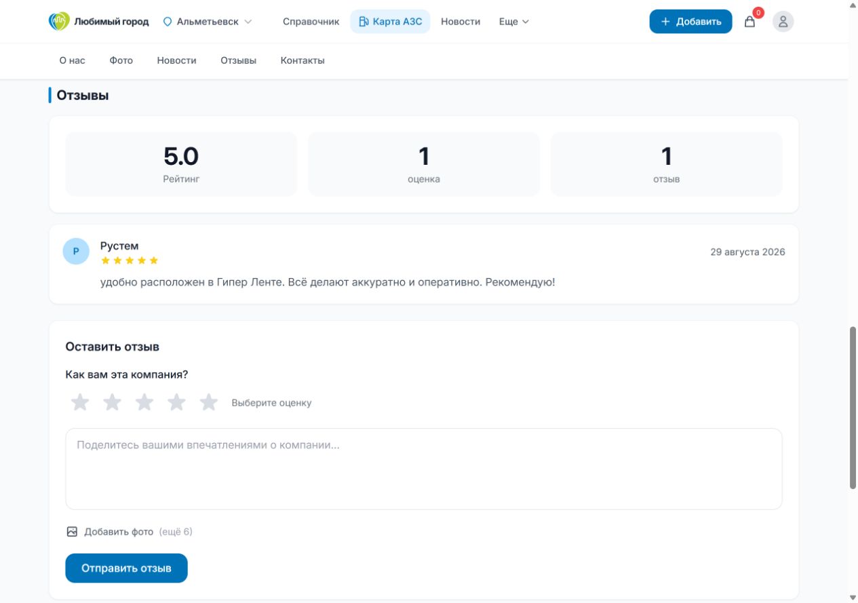
Task: Open Карта АЗС page
Action: [x=390, y=22]
